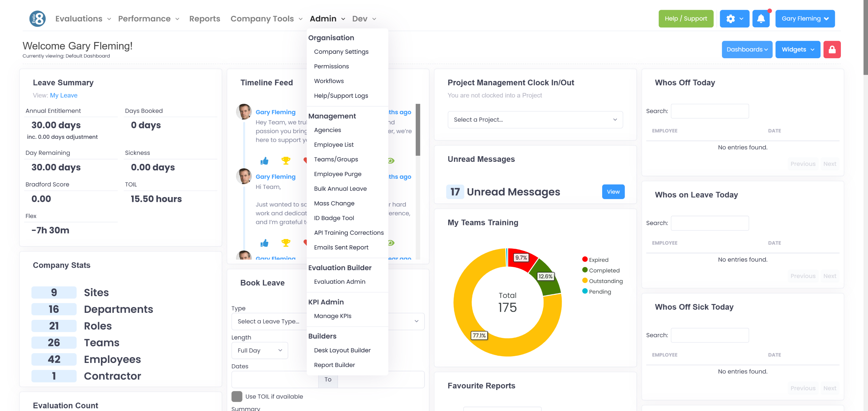
Task: Click thumbs up on second timeline post
Action: tap(264, 243)
